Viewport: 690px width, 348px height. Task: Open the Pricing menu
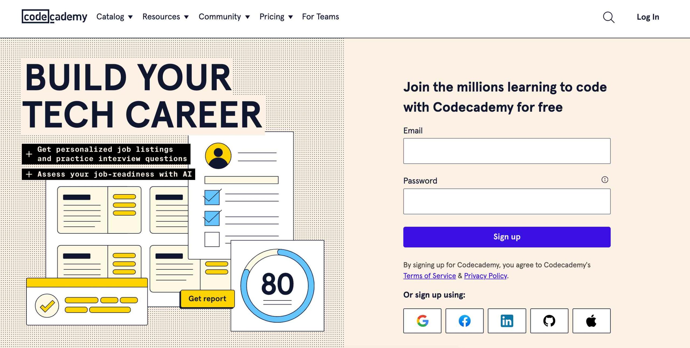[276, 16]
